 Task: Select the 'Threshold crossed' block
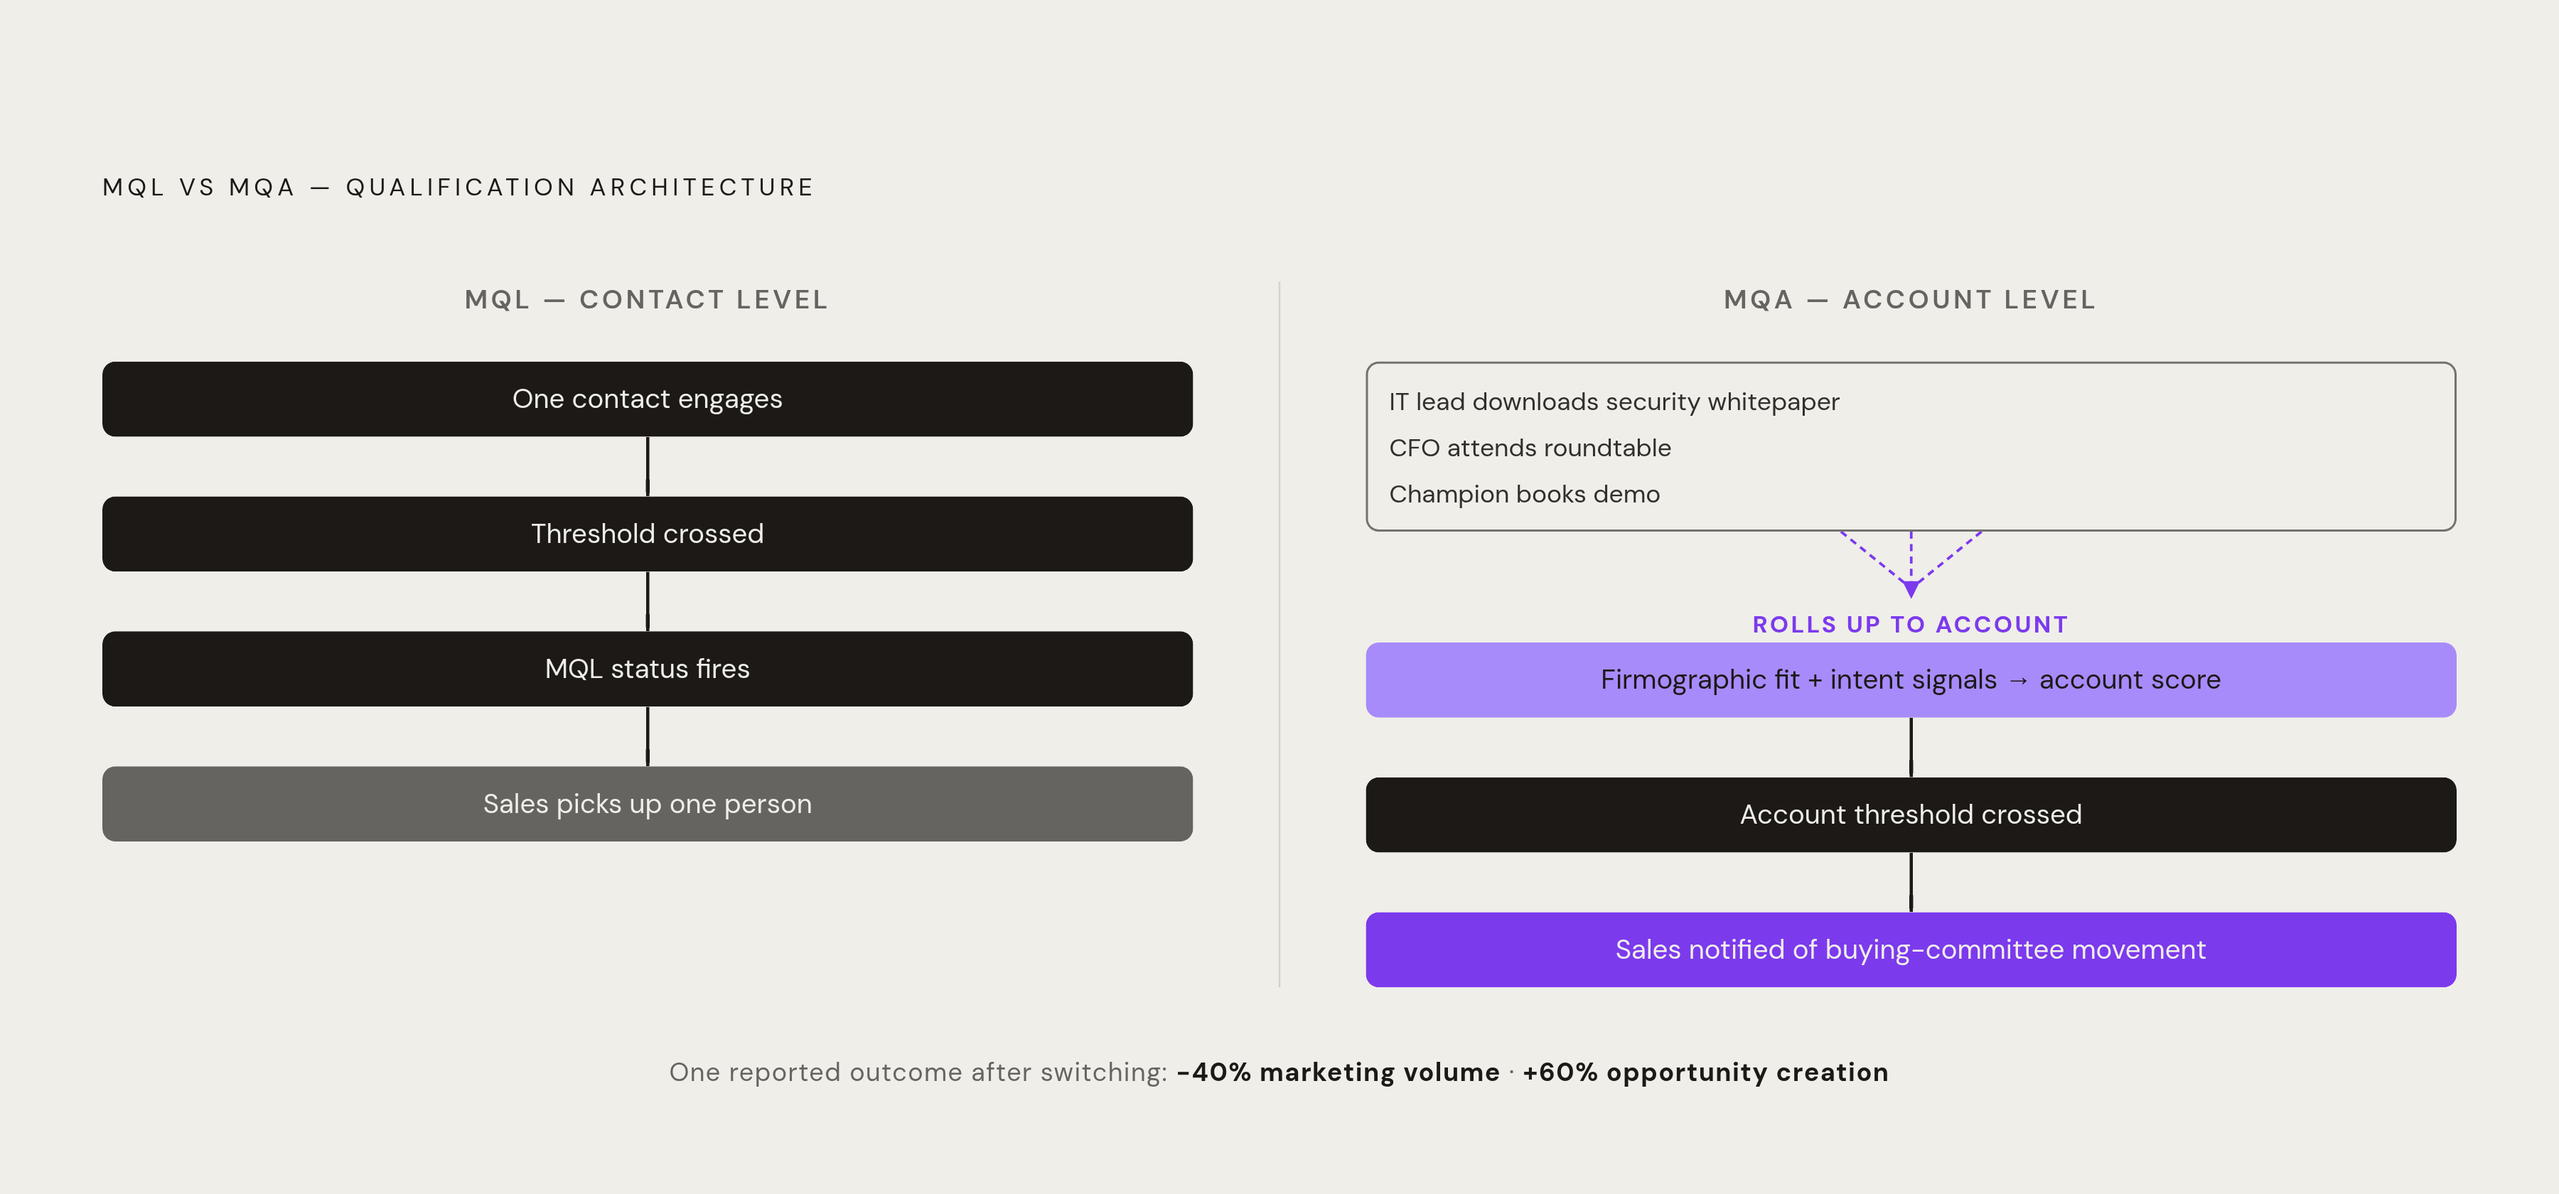[647, 534]
